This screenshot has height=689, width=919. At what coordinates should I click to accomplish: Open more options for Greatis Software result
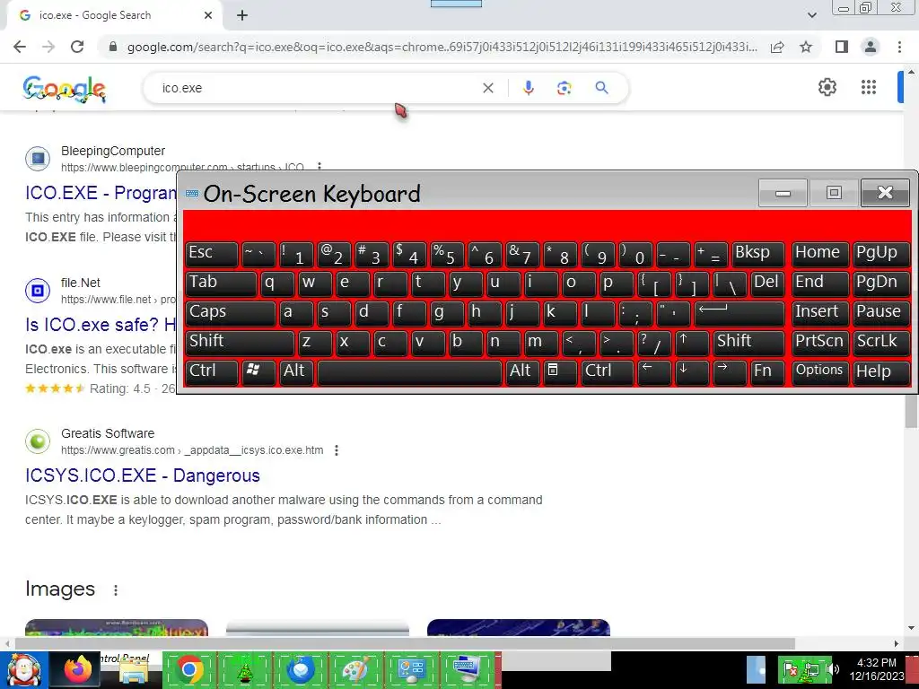(337, 450)
